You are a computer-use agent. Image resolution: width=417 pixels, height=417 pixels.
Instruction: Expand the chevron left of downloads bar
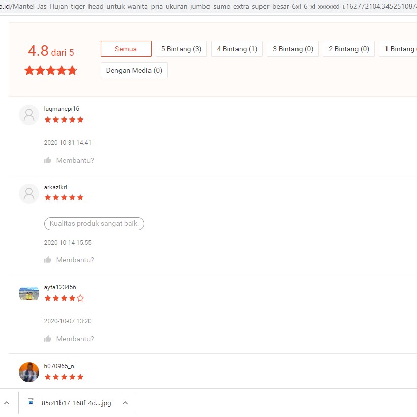pos(7,403)
